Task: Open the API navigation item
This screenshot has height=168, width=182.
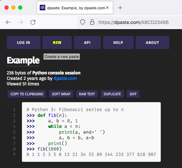Action: [x=87, y=43]
